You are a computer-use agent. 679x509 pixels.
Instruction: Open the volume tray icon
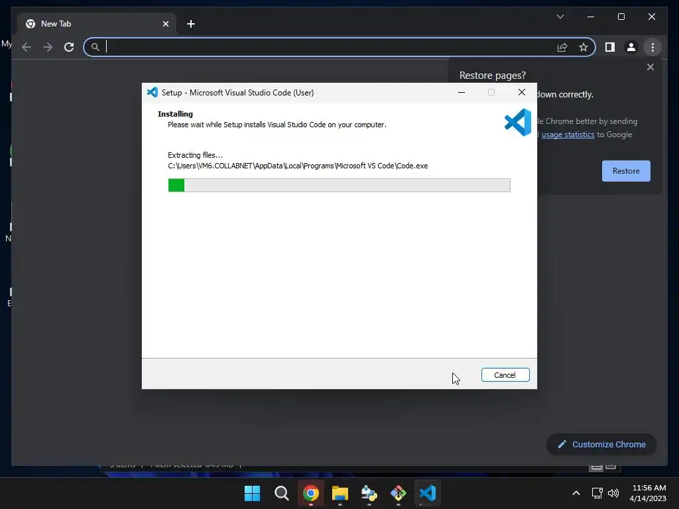(x=613, y=493)
